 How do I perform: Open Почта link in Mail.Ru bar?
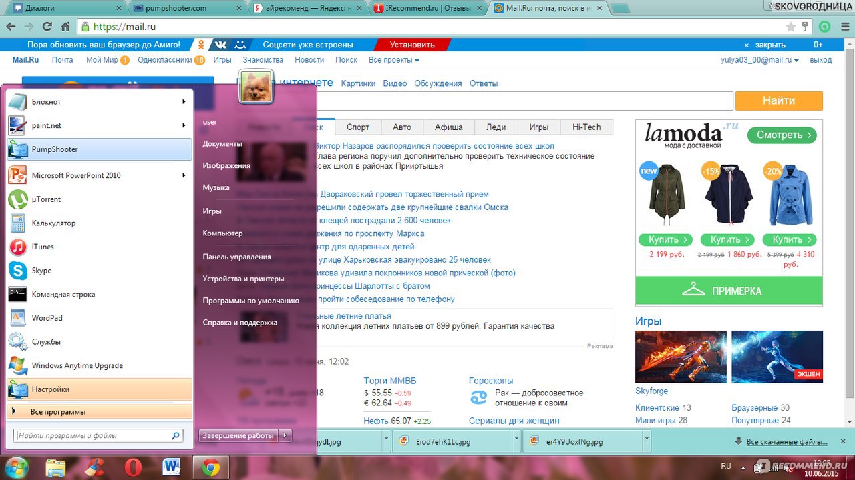point(63,60)
